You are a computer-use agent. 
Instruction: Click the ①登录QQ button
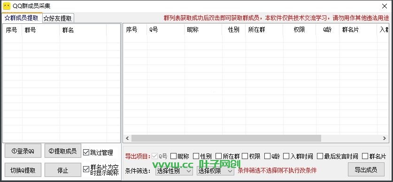tap(23, 151)
